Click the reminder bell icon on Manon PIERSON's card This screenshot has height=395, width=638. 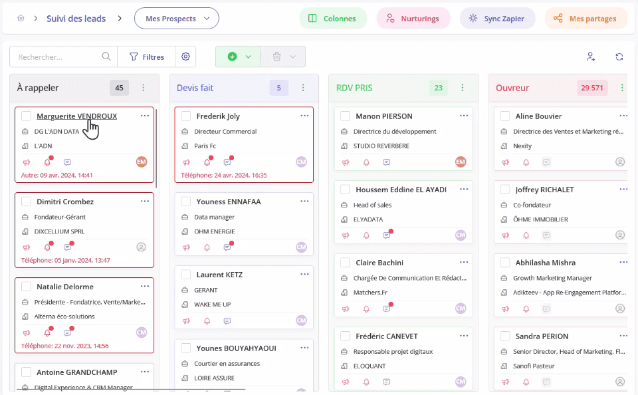click(366, 162)
